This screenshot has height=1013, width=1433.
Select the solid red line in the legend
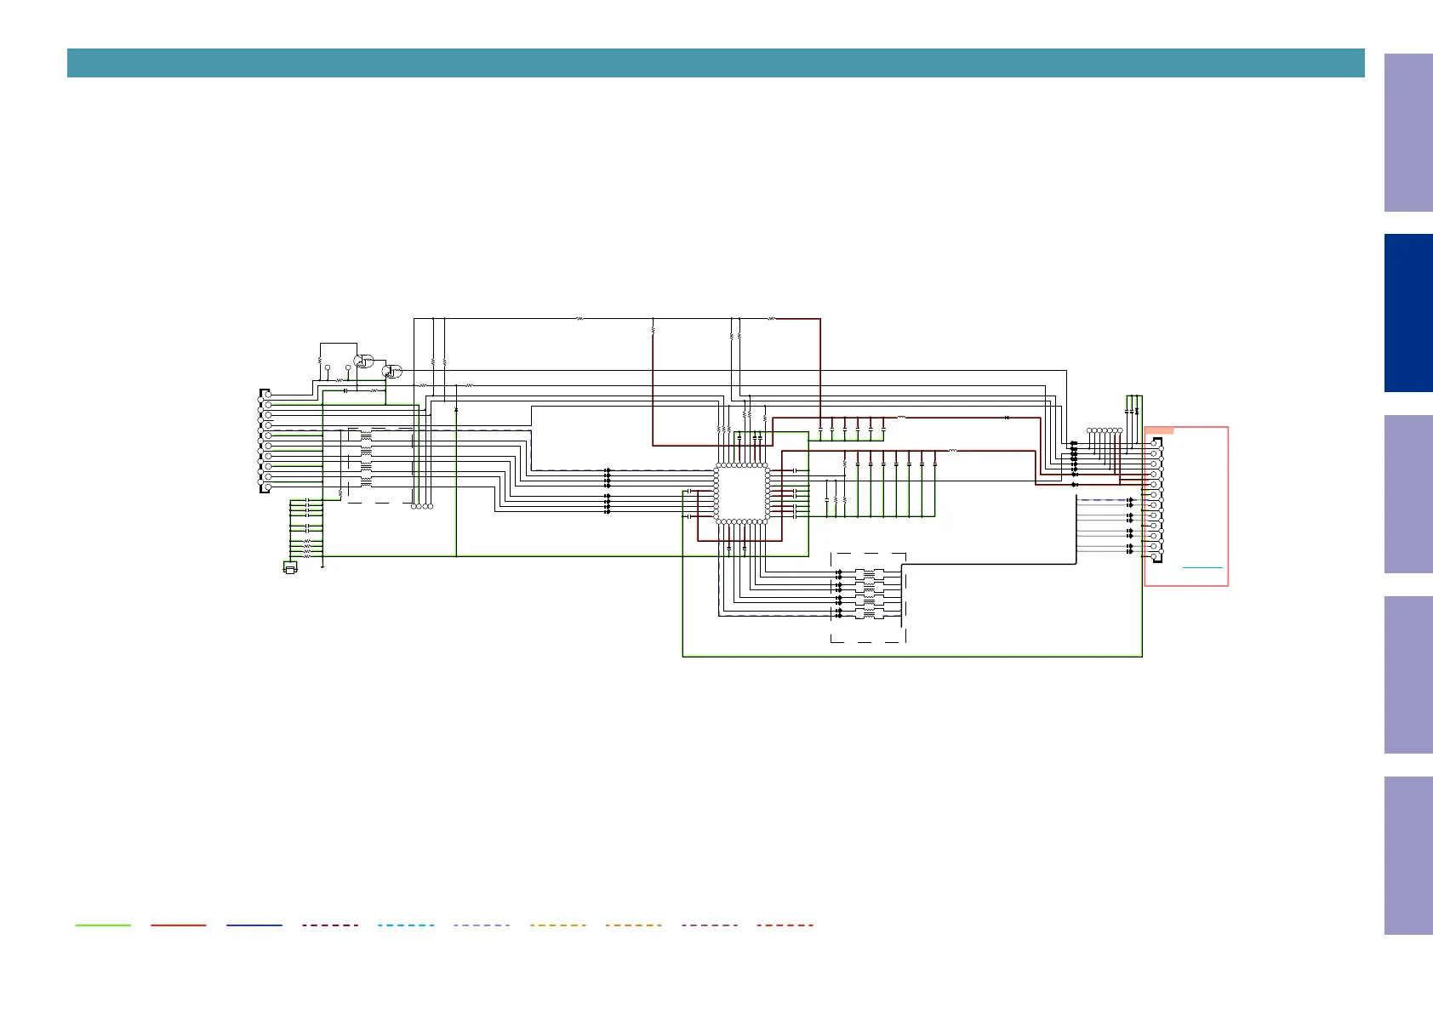click(179, 925)
